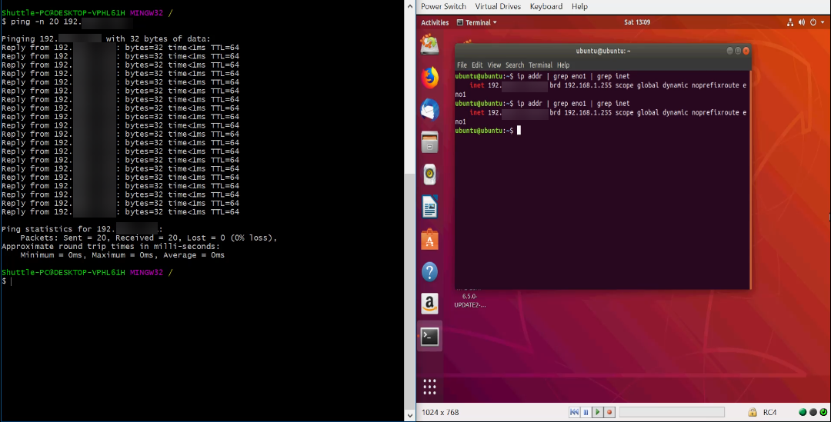Viewport: 831px width, 422px height.
Task: Click terminal prompt cursor in Ubuntu terminal
Action: (x=519, y=130)
